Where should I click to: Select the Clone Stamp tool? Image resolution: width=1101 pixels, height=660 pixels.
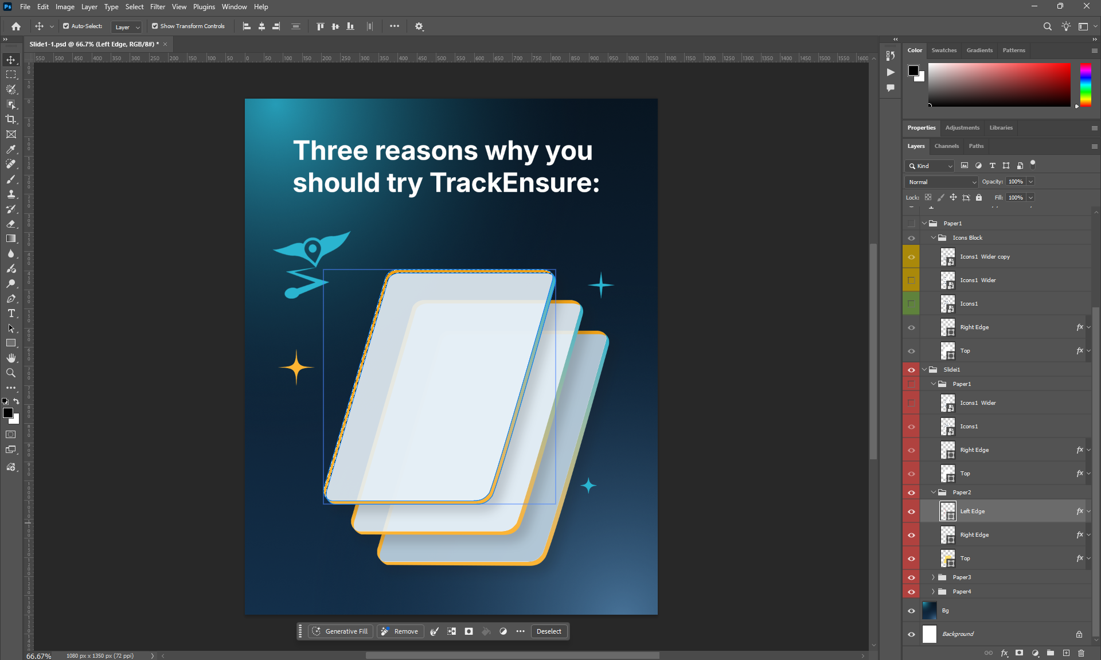coord(11,194)
